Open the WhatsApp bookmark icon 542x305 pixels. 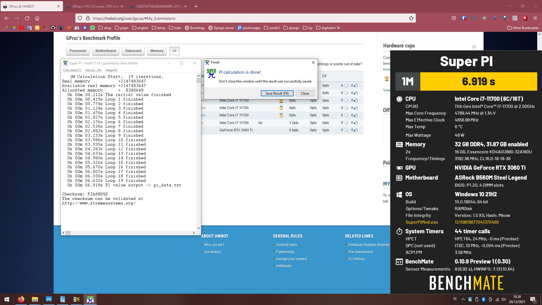tap(93, 28)
